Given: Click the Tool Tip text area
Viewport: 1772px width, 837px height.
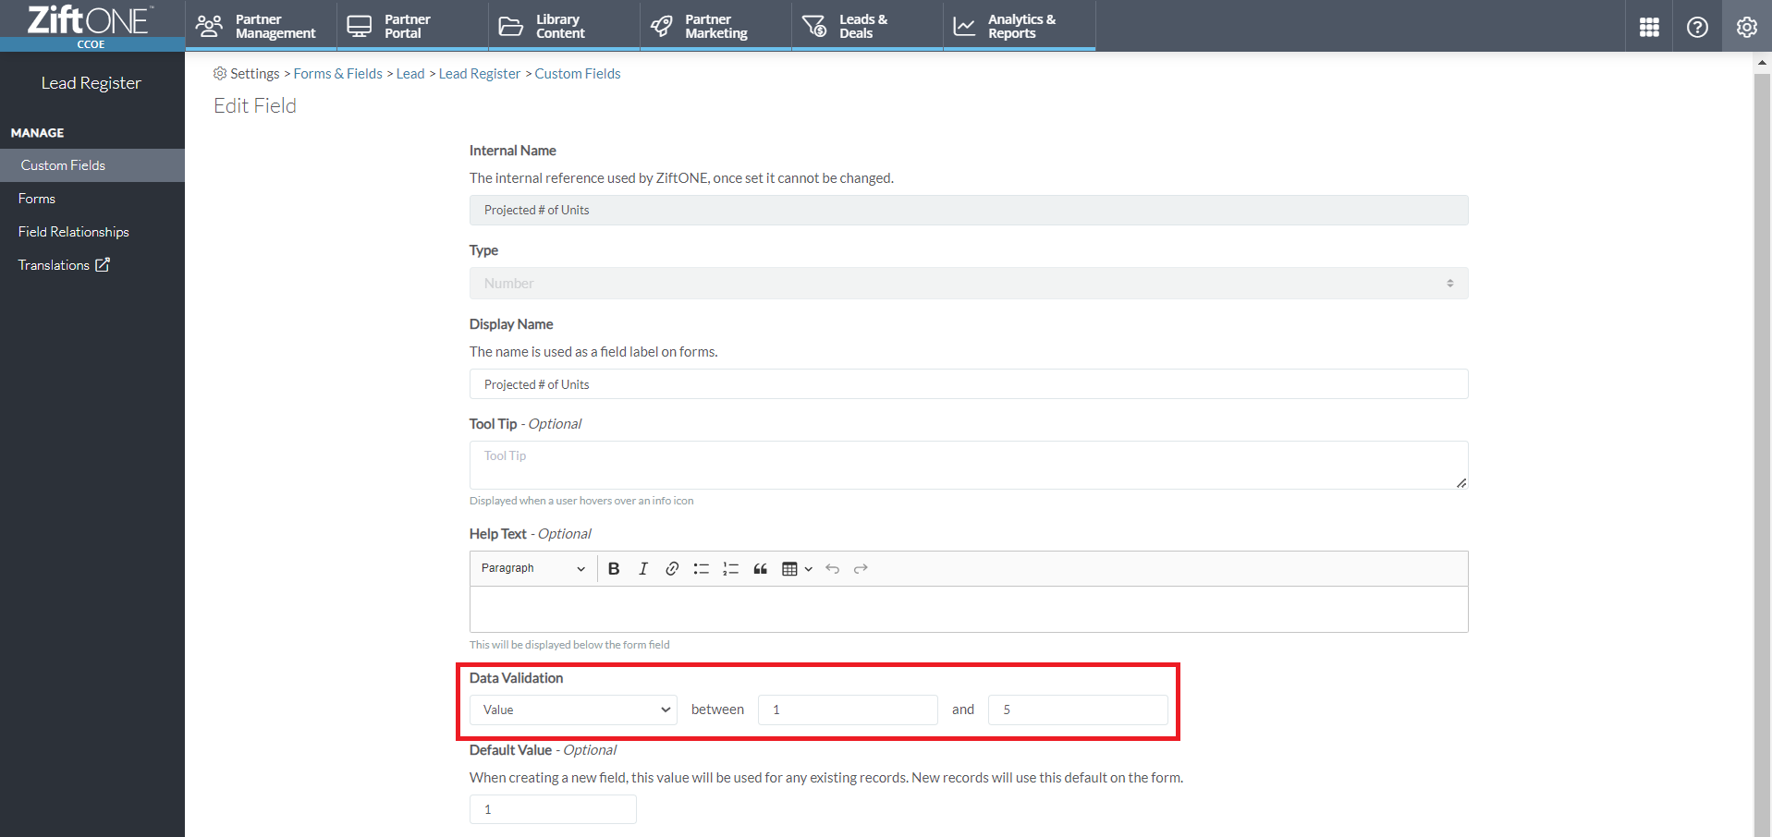Looking at the screenshot, I should pyautogui.click(x=969, y=465).
